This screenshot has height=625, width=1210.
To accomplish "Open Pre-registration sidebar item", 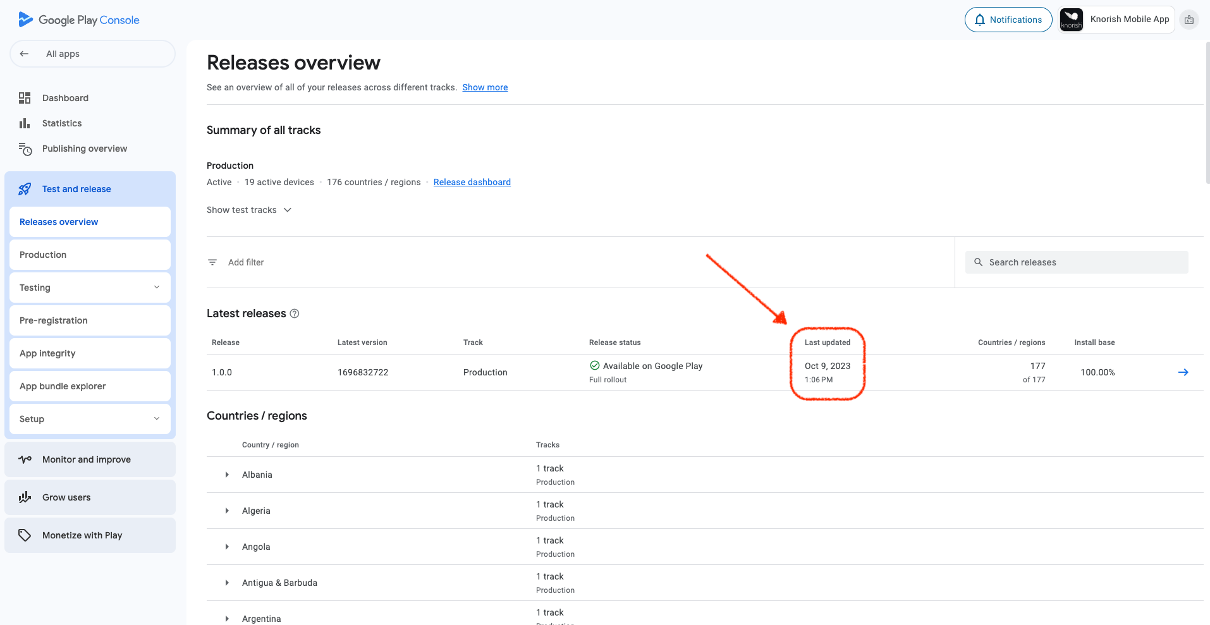I will pyautogui.click(x=90, y=320).
